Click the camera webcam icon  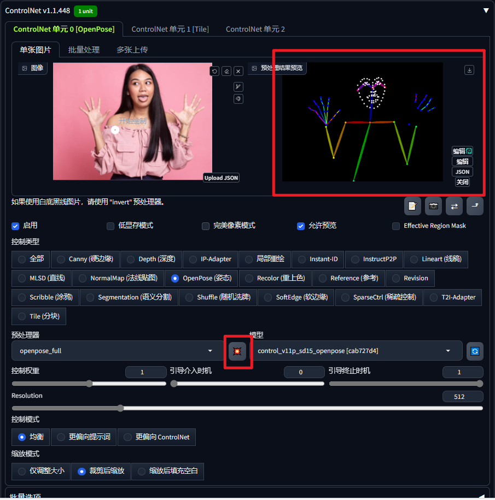point(433,206)
